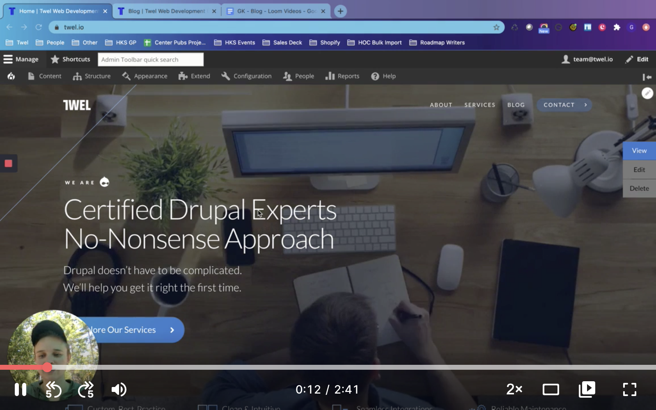Viewport: 656px width, 410px height.
Task: Open the Structure admin menu
Action: click(x=92, y=76)
